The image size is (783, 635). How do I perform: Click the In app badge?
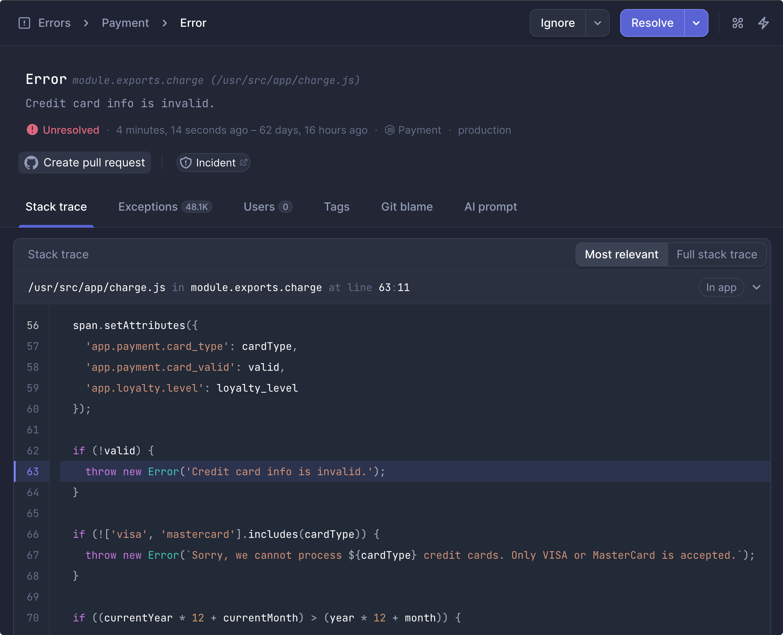[721, 288]
